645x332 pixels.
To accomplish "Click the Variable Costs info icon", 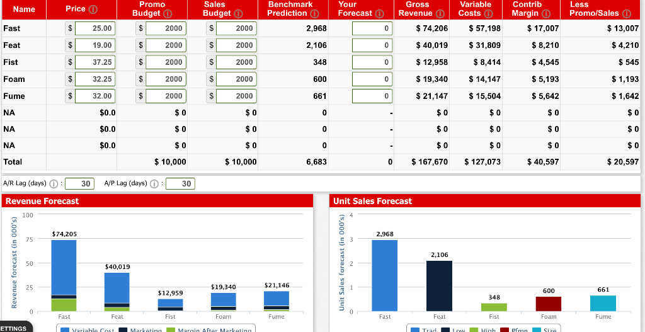I will pyautogui.click(x=488, y=14).
